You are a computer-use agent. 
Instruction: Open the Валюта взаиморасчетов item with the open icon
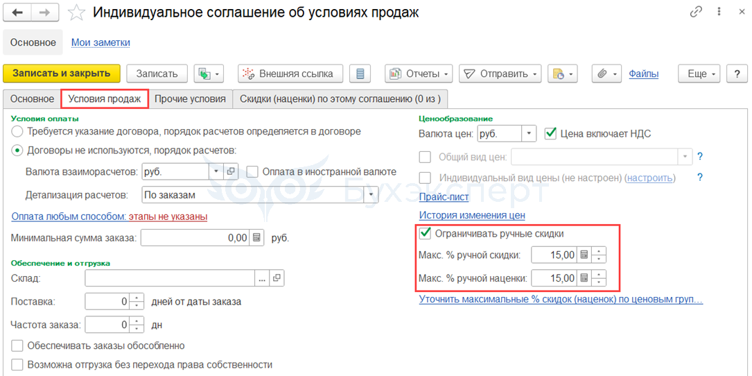pos(231,171)
